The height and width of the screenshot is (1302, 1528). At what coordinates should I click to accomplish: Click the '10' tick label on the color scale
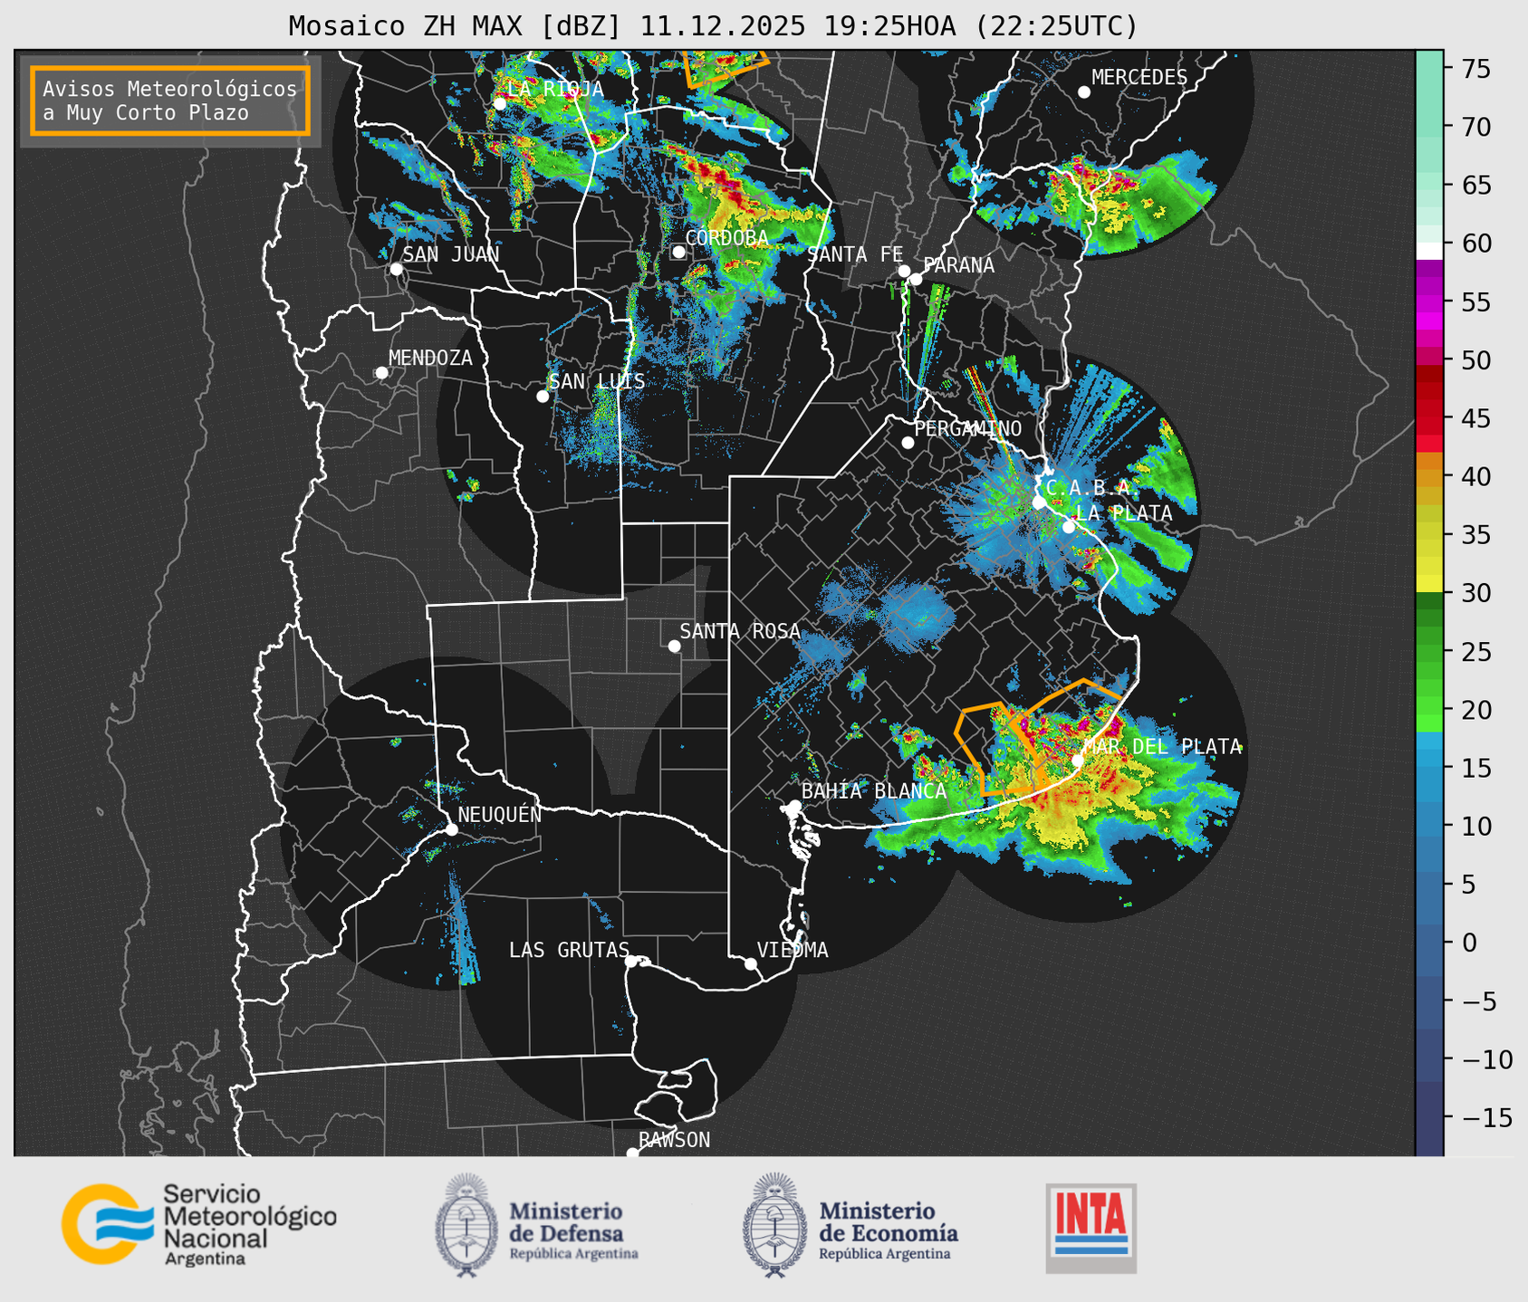pyautogui.click(x=1475, y=827)
